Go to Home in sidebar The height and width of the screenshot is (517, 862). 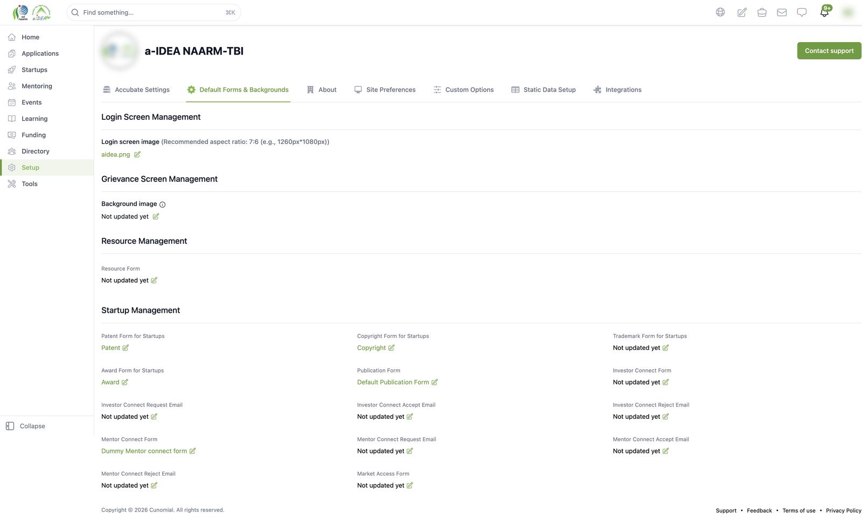(47, 37)
